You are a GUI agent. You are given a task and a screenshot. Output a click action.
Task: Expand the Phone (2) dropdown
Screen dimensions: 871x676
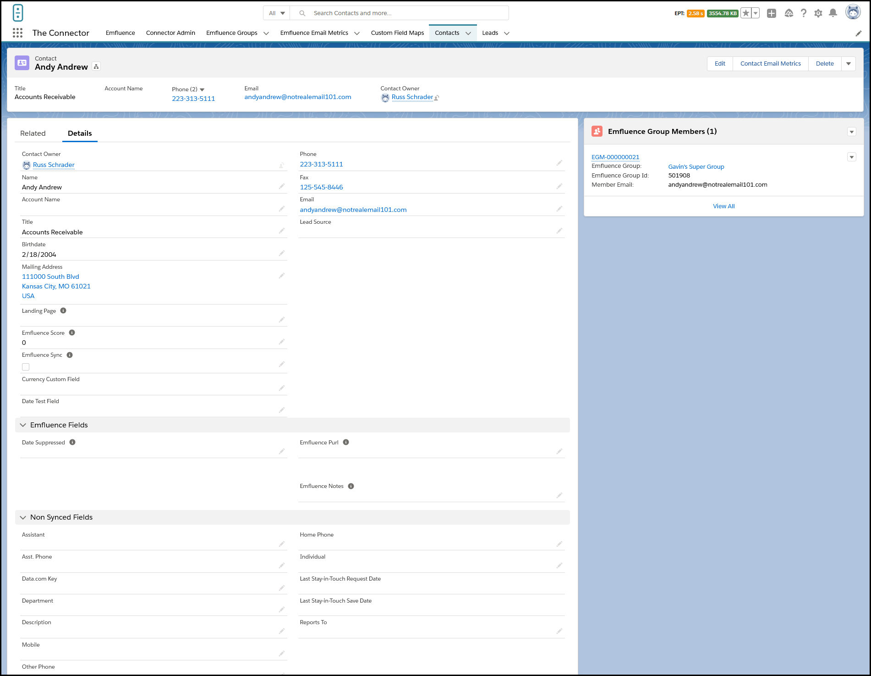pos(202,90)
